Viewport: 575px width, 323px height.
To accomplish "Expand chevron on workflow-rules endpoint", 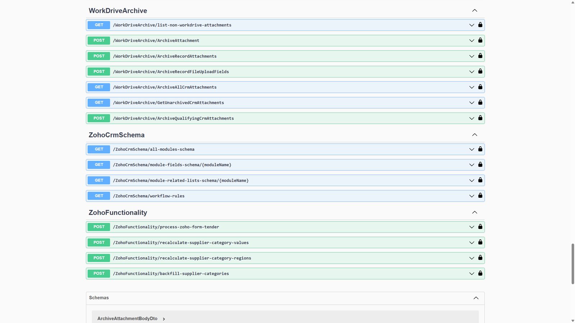I will click(x=471, y=196).
